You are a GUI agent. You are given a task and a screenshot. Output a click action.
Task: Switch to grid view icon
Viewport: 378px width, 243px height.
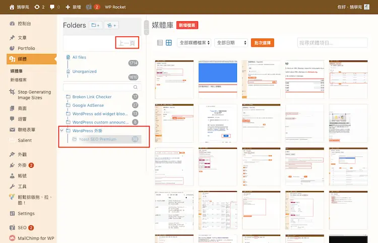tap(169, 43)
